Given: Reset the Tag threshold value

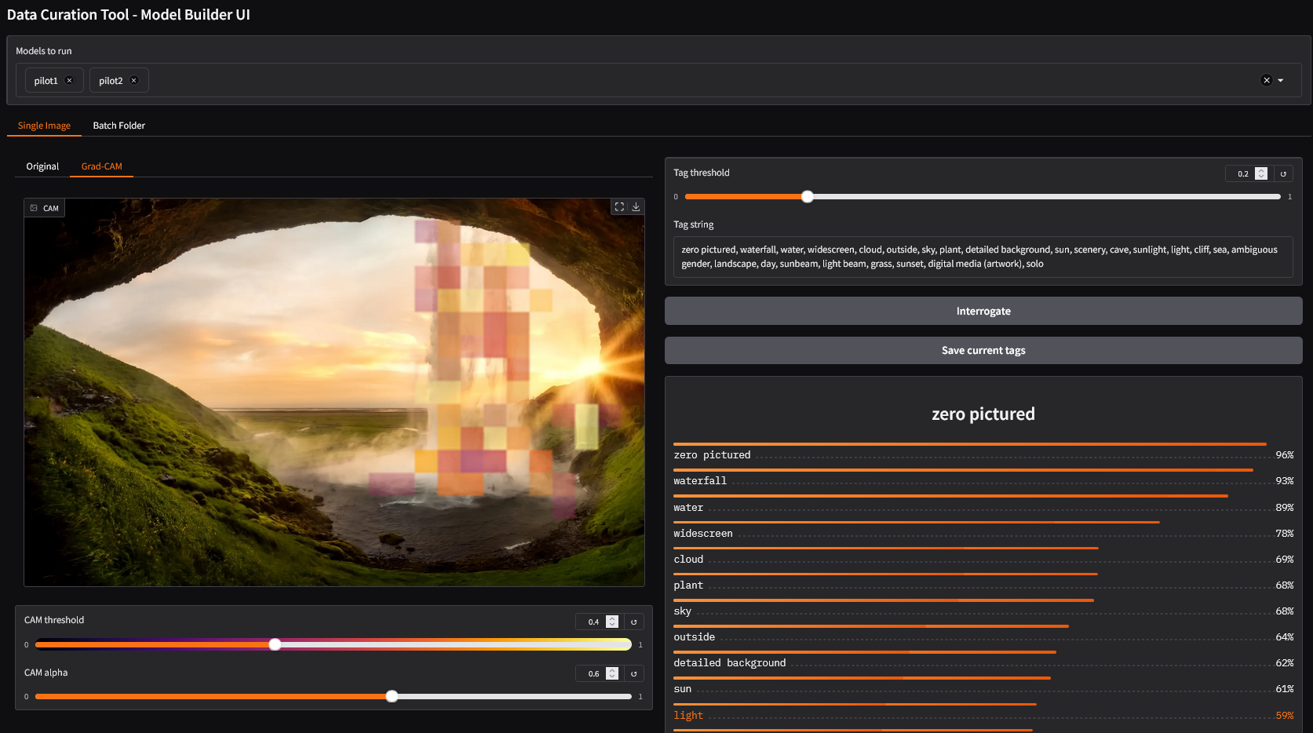Looking at the screenshot, I should 1284,173.
